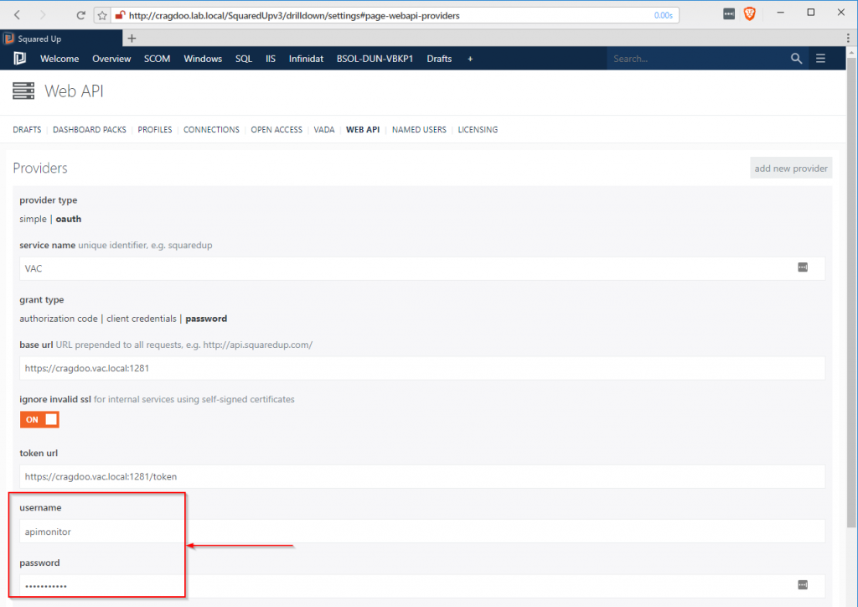Select simple provider type
858x607 pixels.
point(33,219)
